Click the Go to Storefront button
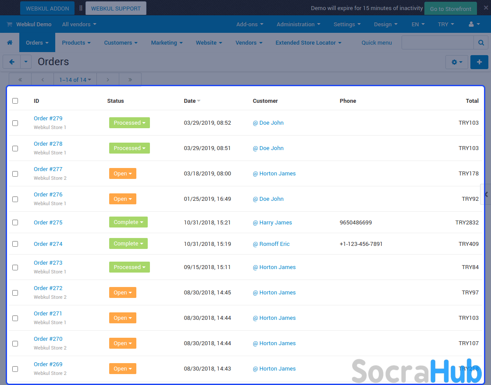 (x=450, y=9)
